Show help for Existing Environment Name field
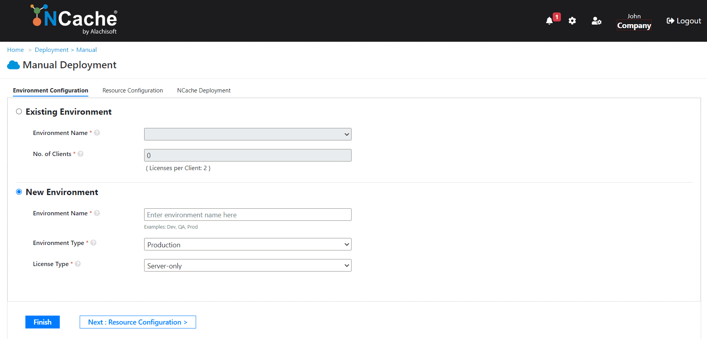 [x=97, y=133]
